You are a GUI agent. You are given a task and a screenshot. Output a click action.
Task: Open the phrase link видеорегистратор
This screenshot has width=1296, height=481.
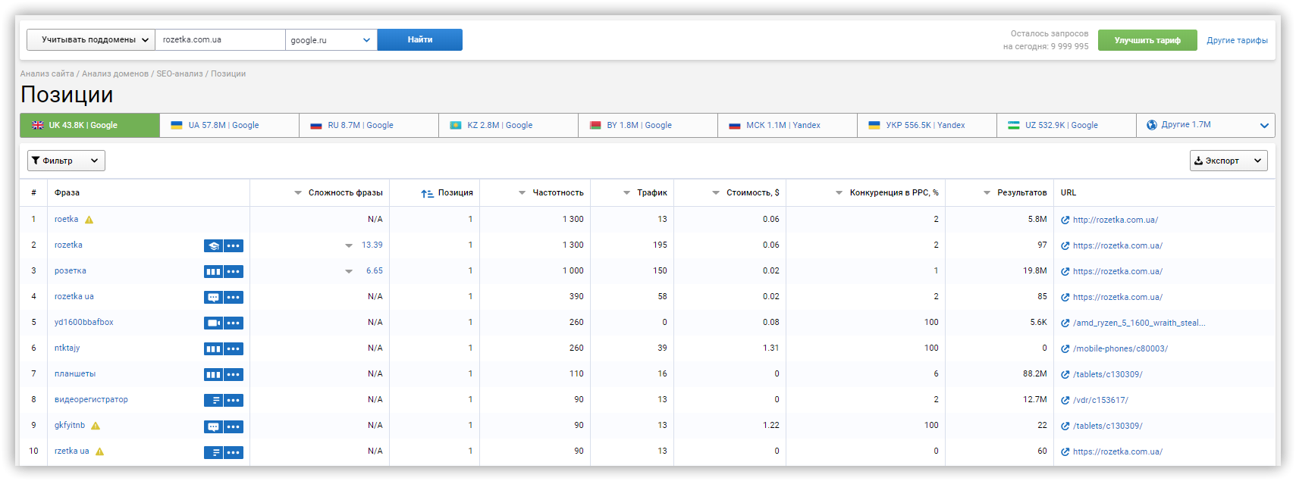[91, 400]
